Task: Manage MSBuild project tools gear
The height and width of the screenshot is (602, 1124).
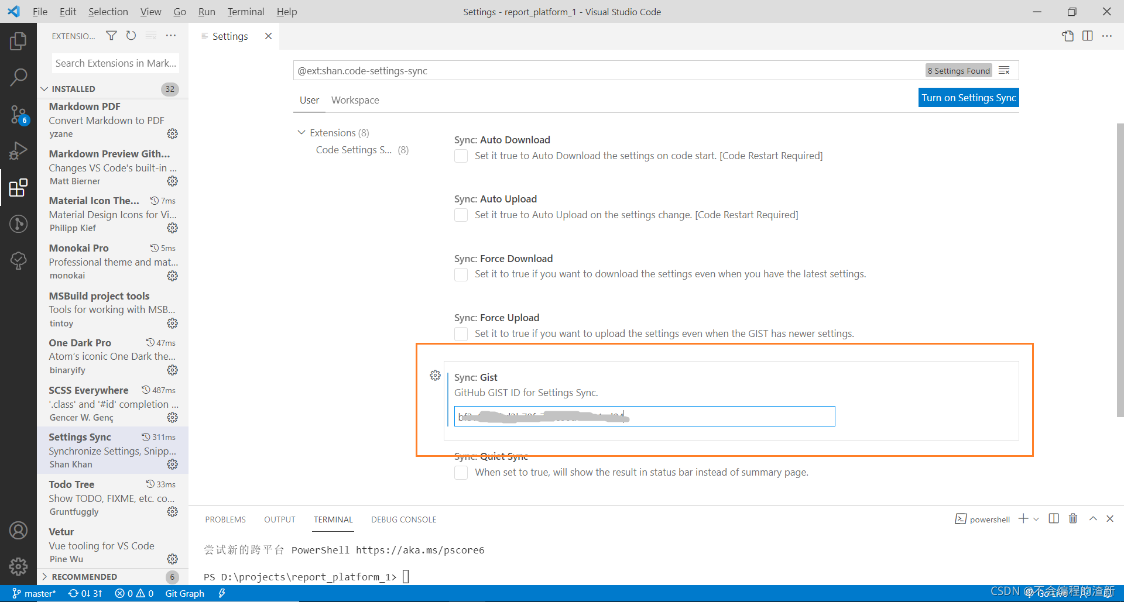Action: tap(172, 324)
